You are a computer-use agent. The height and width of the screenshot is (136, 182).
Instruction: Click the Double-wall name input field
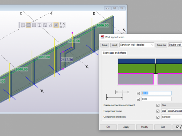click(175, 45)
